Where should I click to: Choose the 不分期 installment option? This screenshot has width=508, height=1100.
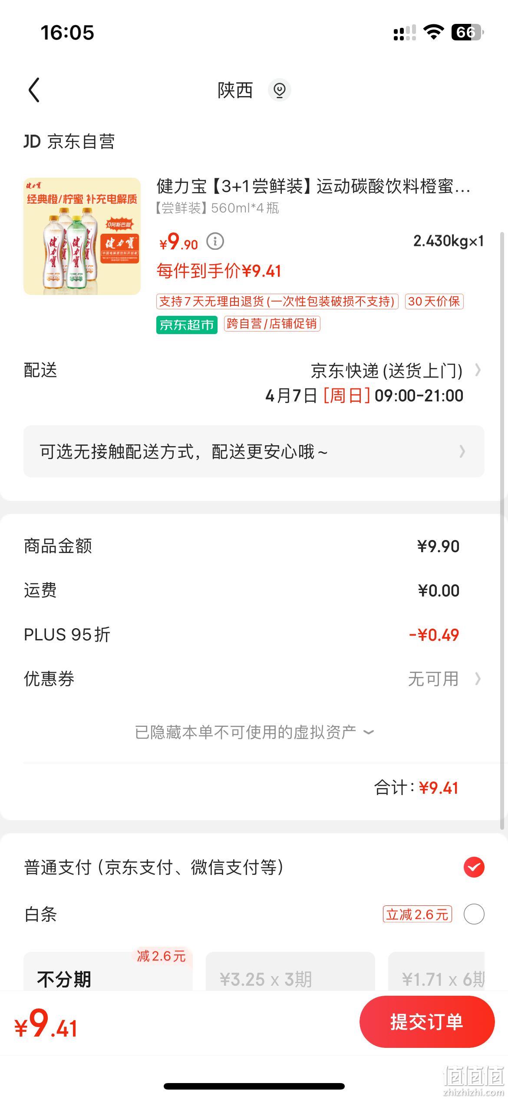pos(108,973)
